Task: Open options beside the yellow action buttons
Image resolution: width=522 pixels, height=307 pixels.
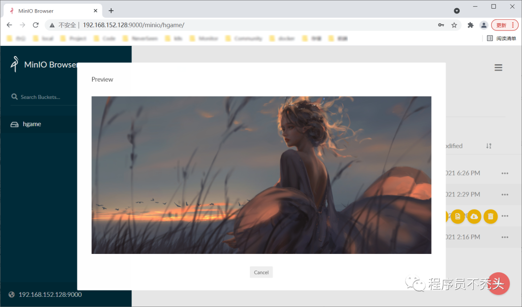Action: 505,216
